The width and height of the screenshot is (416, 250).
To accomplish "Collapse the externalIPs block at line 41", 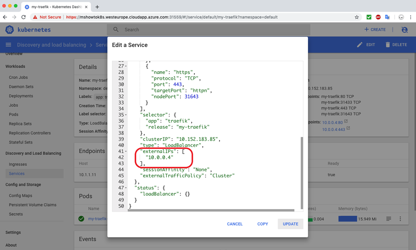I will [126, 151].
